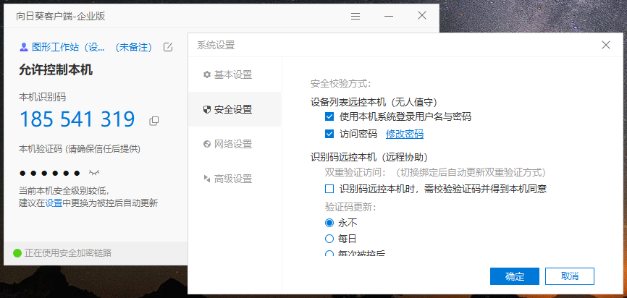Viewport: 627px width, 298px height.
Task: Click the 正在使用安全加密链路 status text
Action: 68,253
